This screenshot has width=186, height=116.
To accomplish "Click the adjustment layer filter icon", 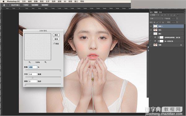I will pyautogui.click(x=165, y=15).
